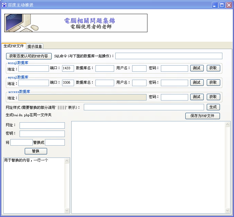Click the computer banner image
Image resolution: width=234 pixels, height=217 pixels.
76,23
